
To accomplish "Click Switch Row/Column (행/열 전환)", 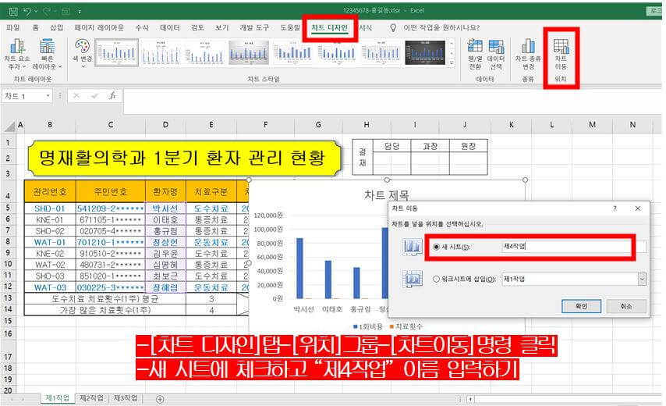I will pos(475,55).
